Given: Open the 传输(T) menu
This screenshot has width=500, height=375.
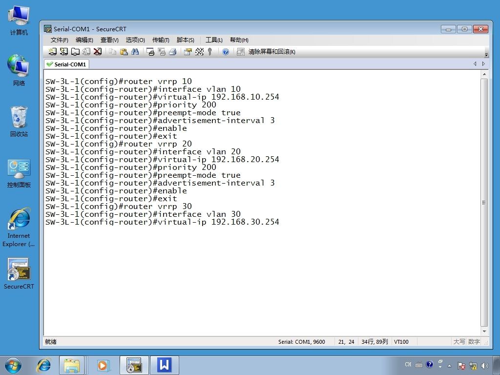Looking at the screenshot, I should [x=161, y=40].
